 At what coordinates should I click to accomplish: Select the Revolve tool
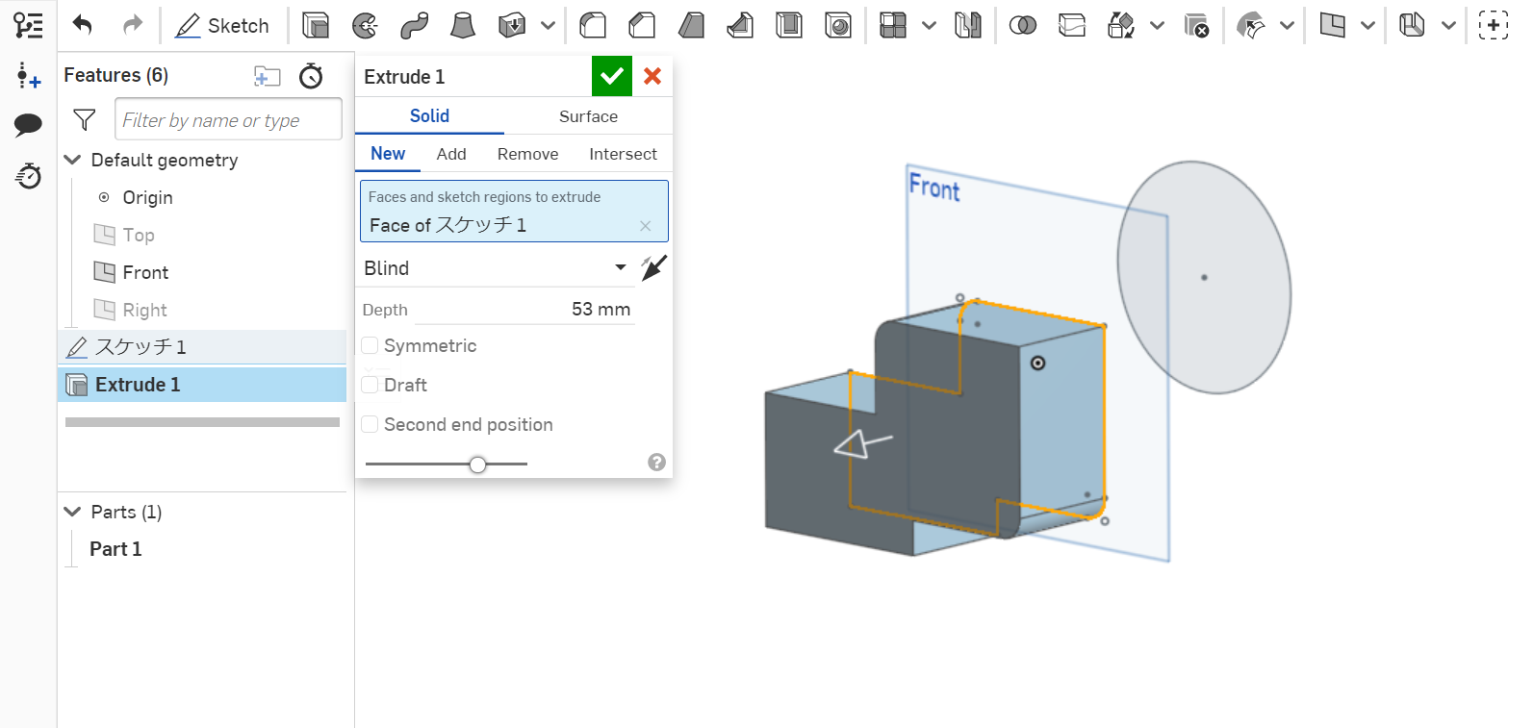coord(365,25)
